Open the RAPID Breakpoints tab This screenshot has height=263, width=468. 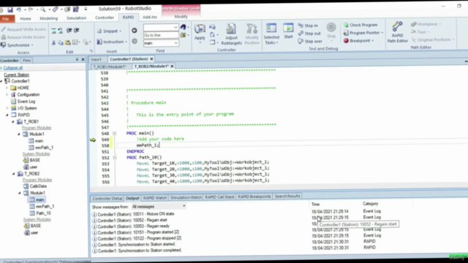click(254, 197)
